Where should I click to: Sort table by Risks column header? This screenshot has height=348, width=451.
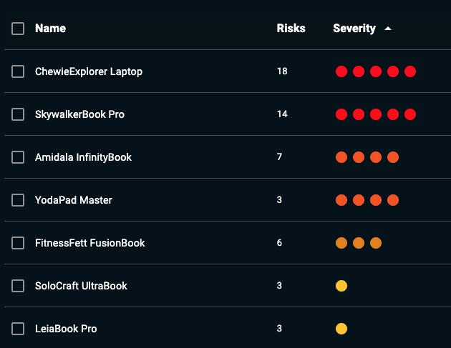pyautogui.click(x=291, y=29)
